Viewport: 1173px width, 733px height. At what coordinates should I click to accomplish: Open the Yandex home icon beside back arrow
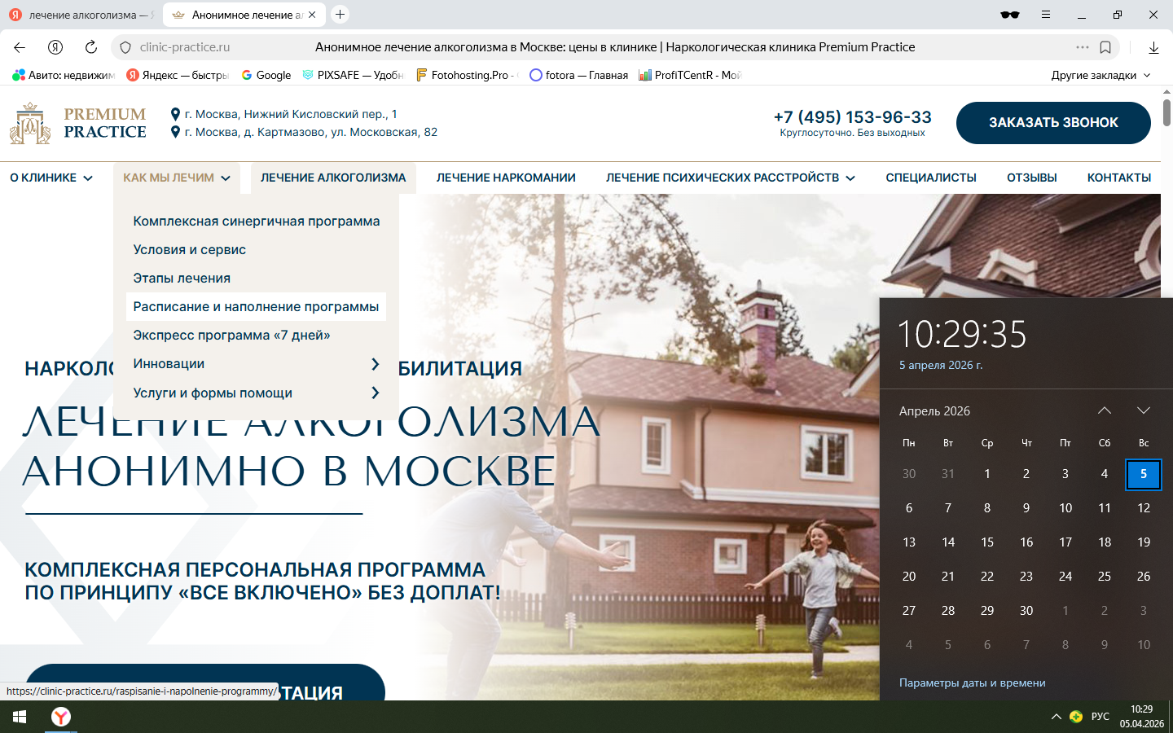(x=55, y=47)
